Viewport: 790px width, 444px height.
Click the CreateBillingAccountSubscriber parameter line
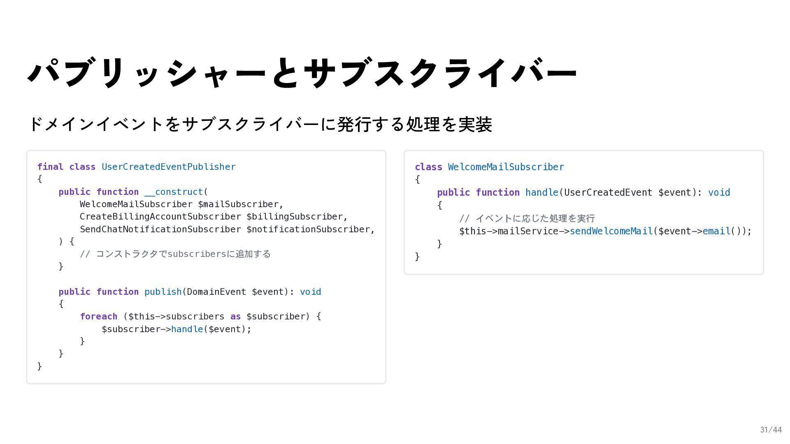coord(213,217)
